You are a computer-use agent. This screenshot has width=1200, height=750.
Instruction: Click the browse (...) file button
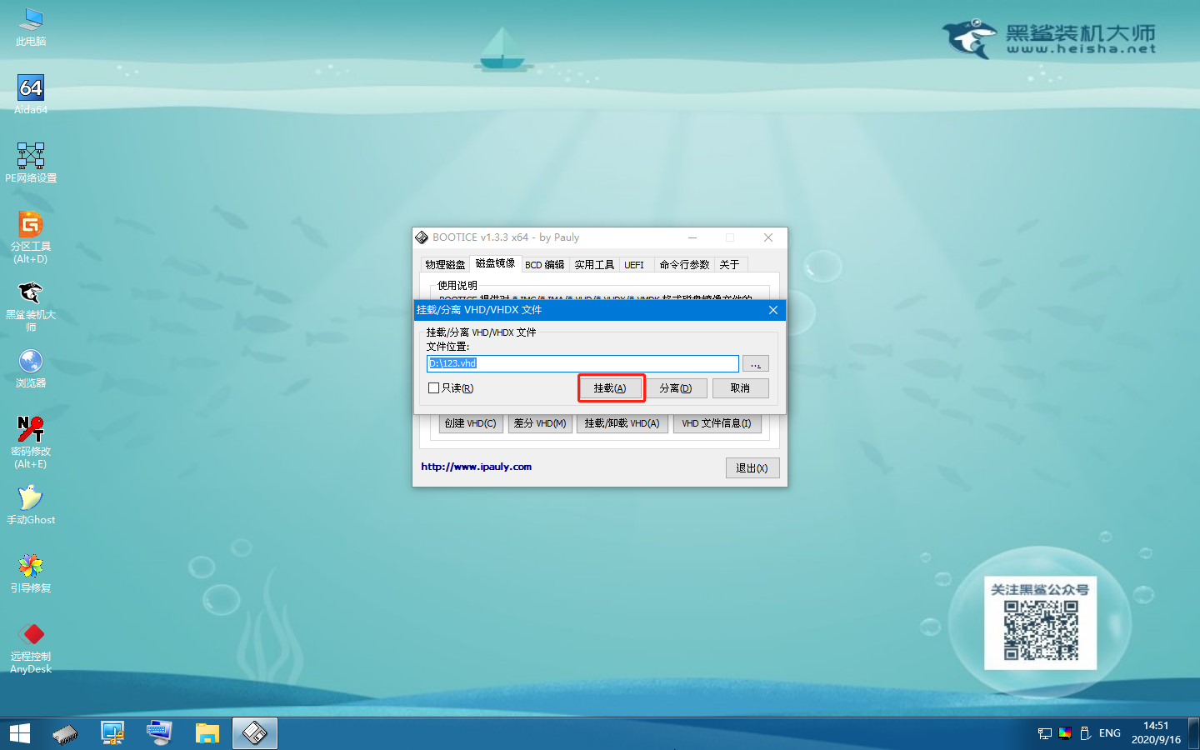pyautogui.click(x=755, y=364)
